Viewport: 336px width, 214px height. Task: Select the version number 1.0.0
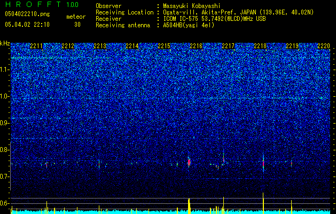pyautogui.click(x=72, y=5)
